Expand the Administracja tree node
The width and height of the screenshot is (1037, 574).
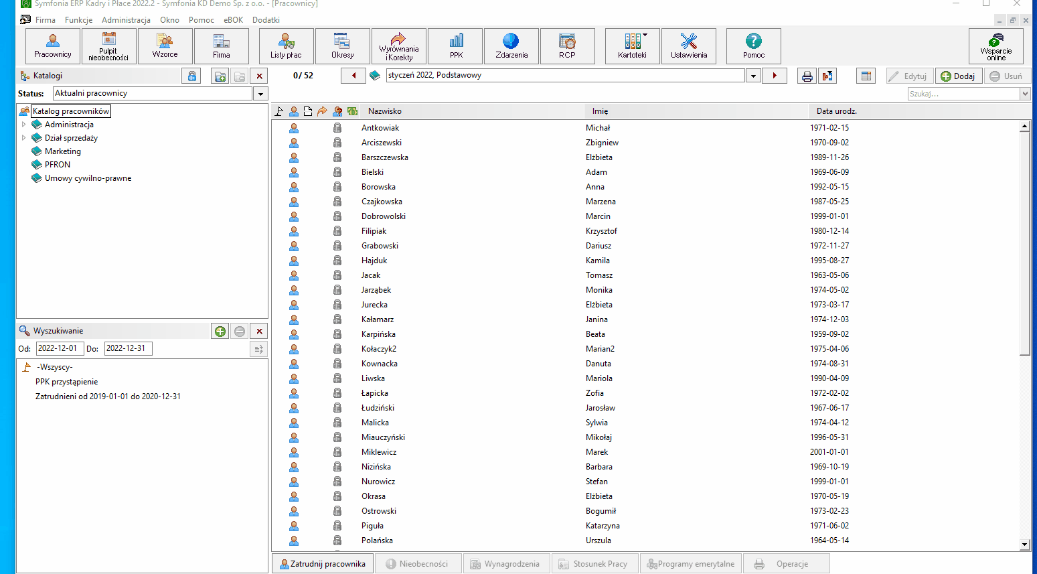(x=24, y=125)
